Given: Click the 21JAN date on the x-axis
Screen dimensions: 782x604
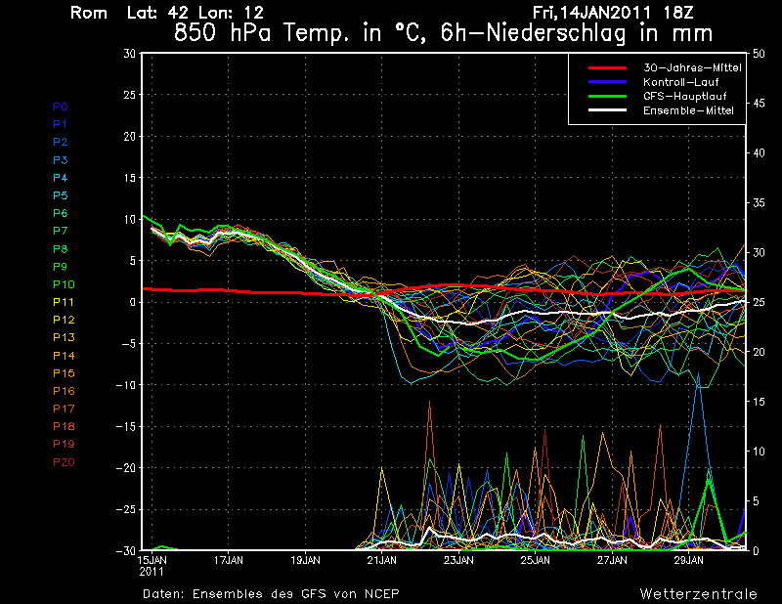Looking at the screenshot, I should [381, 561].
